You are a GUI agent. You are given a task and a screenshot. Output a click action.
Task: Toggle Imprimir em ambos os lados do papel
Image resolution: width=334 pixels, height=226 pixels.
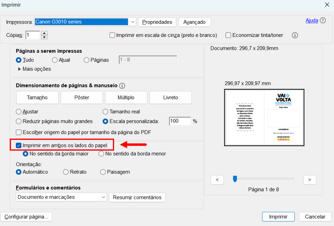(19, 145)
